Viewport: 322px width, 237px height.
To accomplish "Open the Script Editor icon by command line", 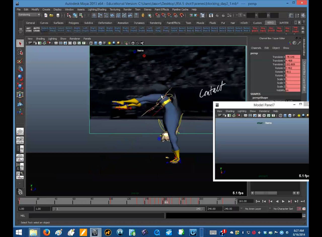I will 304,216.
